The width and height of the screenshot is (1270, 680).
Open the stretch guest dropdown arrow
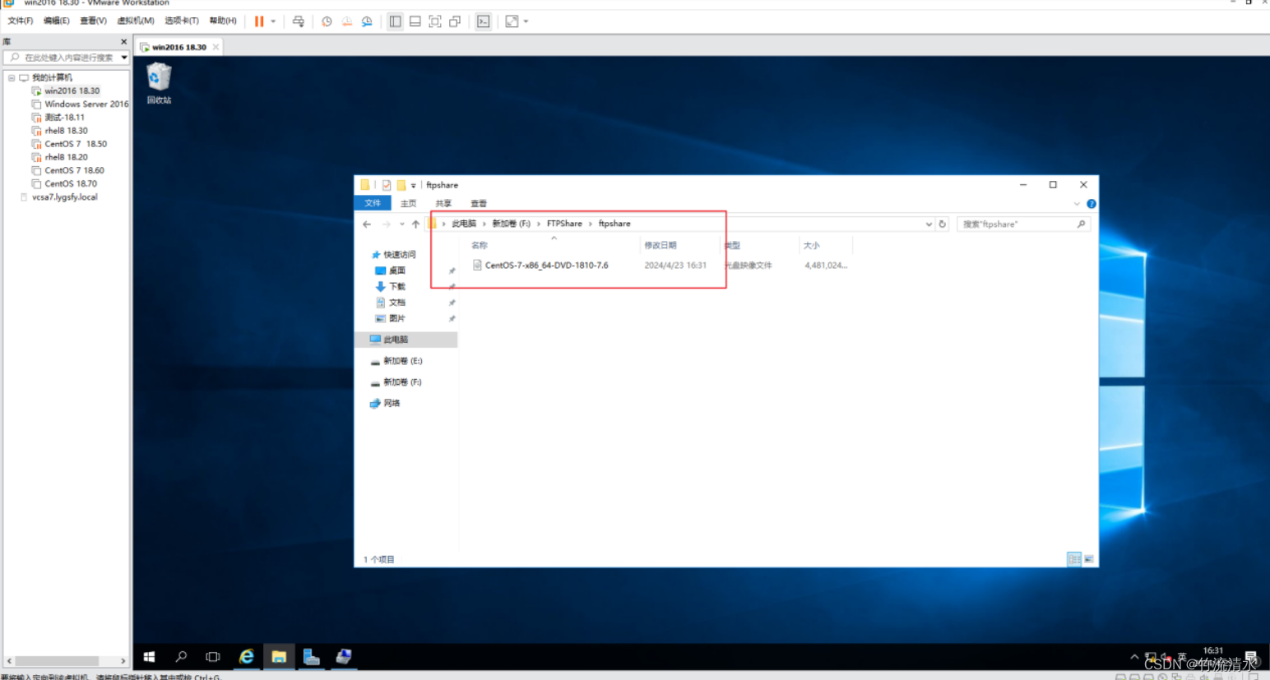pos(526,21)
